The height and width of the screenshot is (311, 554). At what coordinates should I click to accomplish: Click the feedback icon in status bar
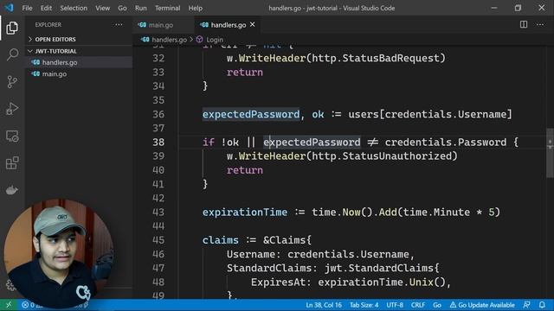(x=527, y=305)
